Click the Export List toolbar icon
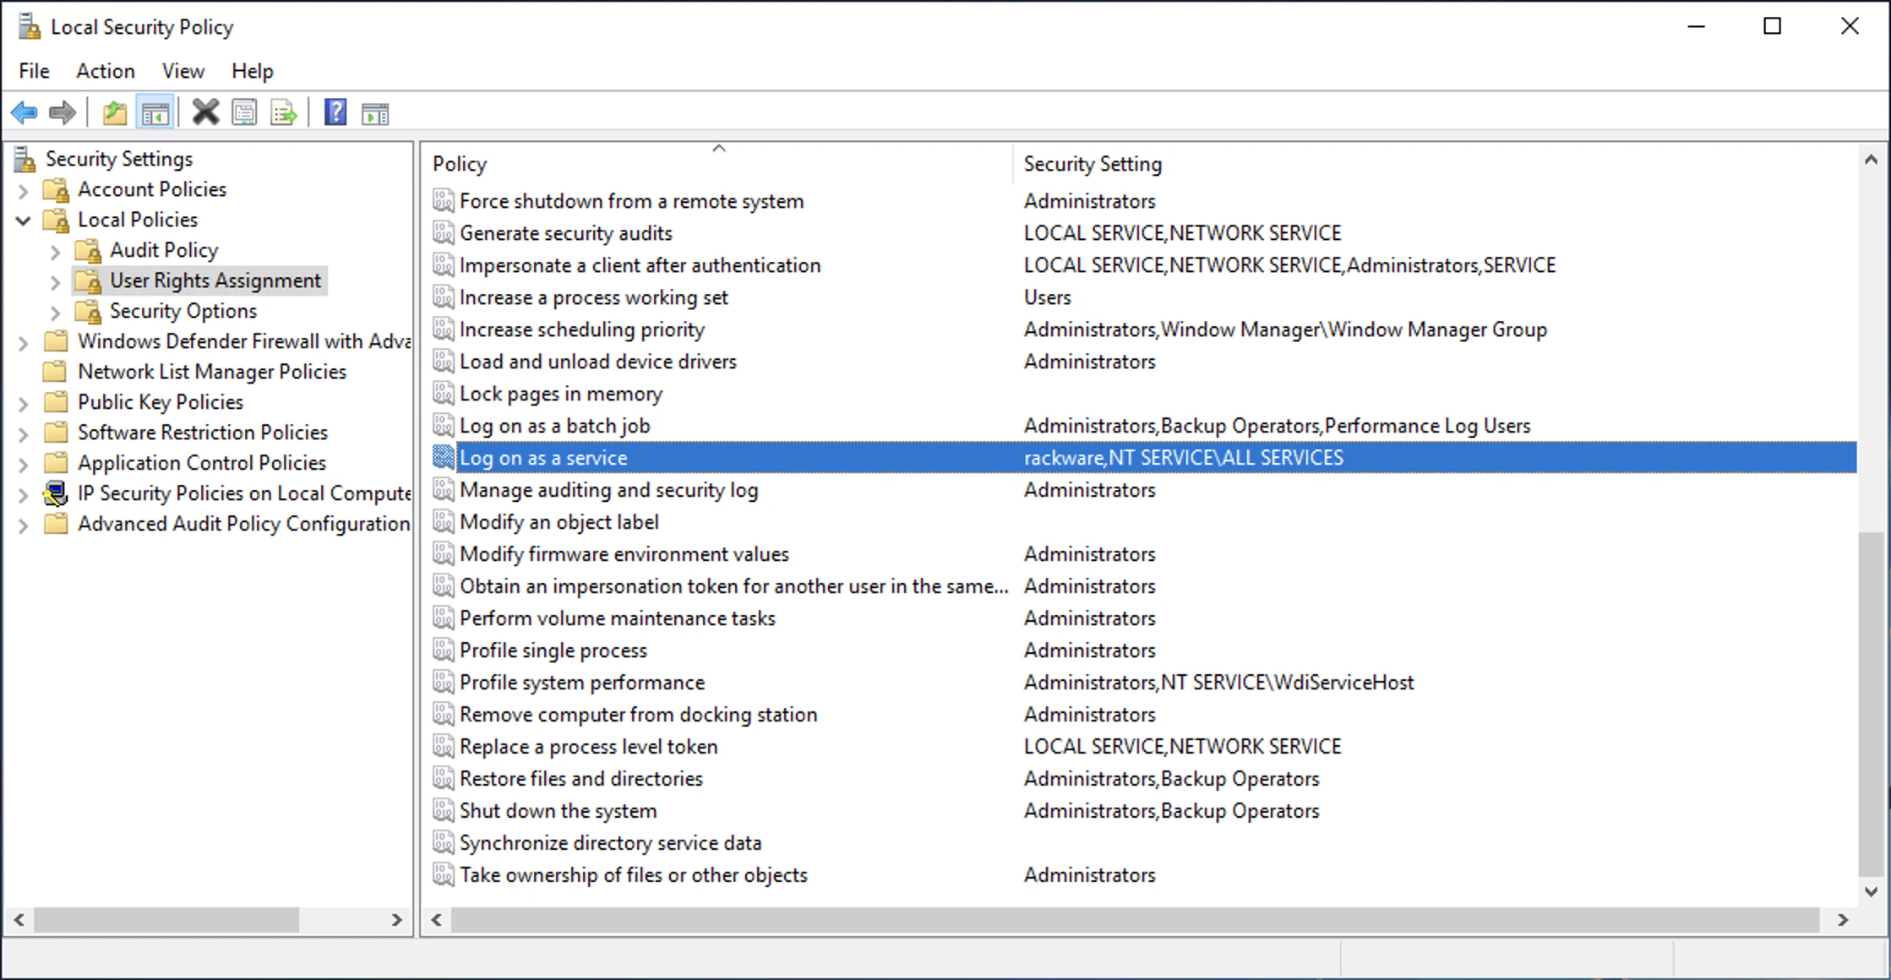 click(x=284, y=112)
